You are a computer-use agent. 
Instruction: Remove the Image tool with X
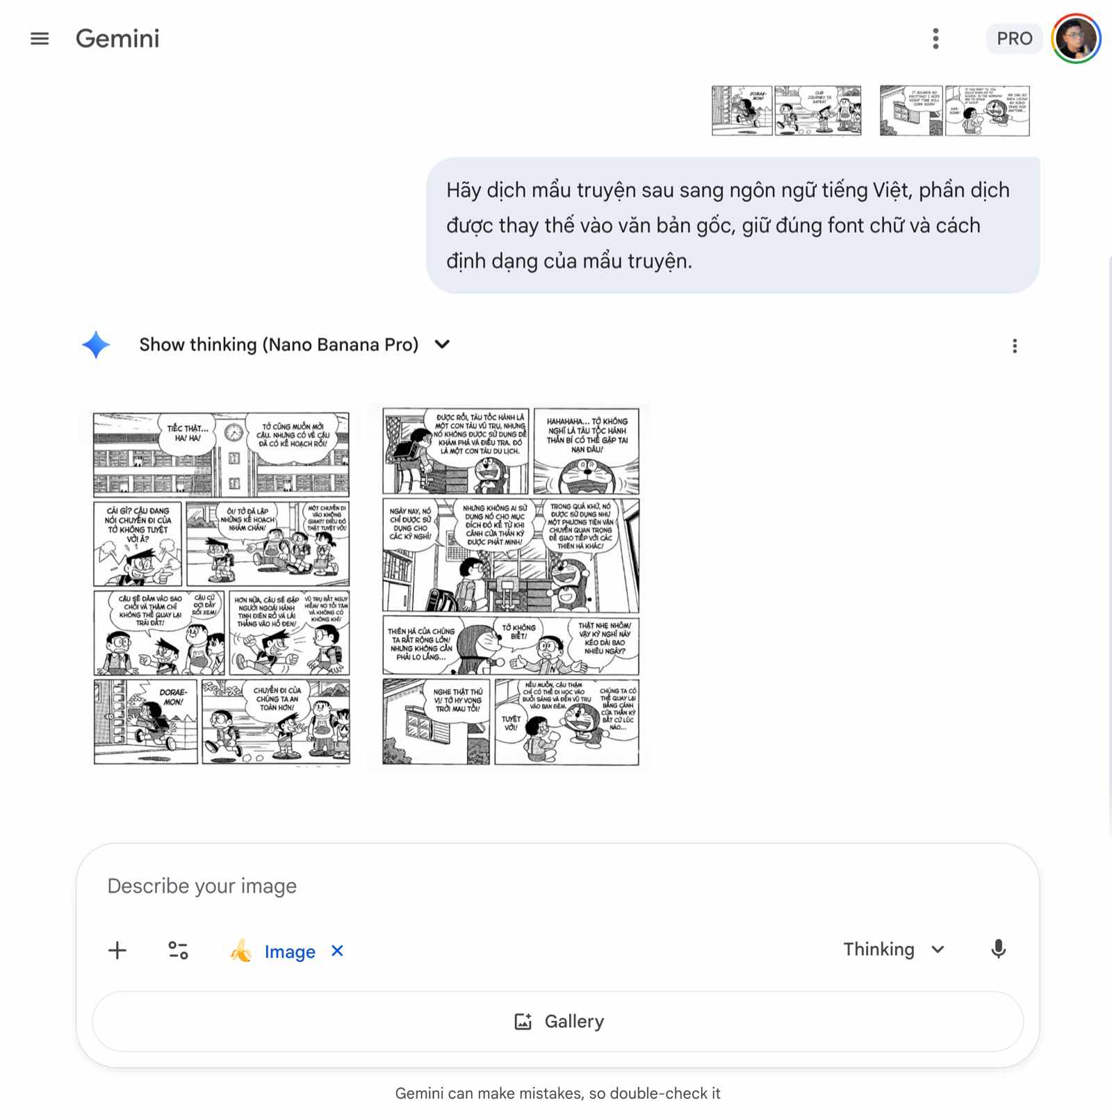click(337, 951)
